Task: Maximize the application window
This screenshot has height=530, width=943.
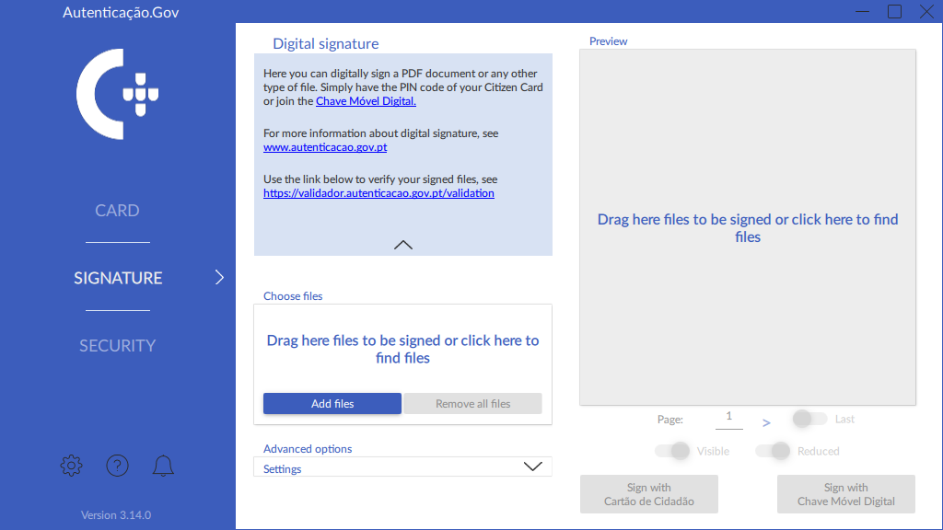Action: (x=894, y=11)
